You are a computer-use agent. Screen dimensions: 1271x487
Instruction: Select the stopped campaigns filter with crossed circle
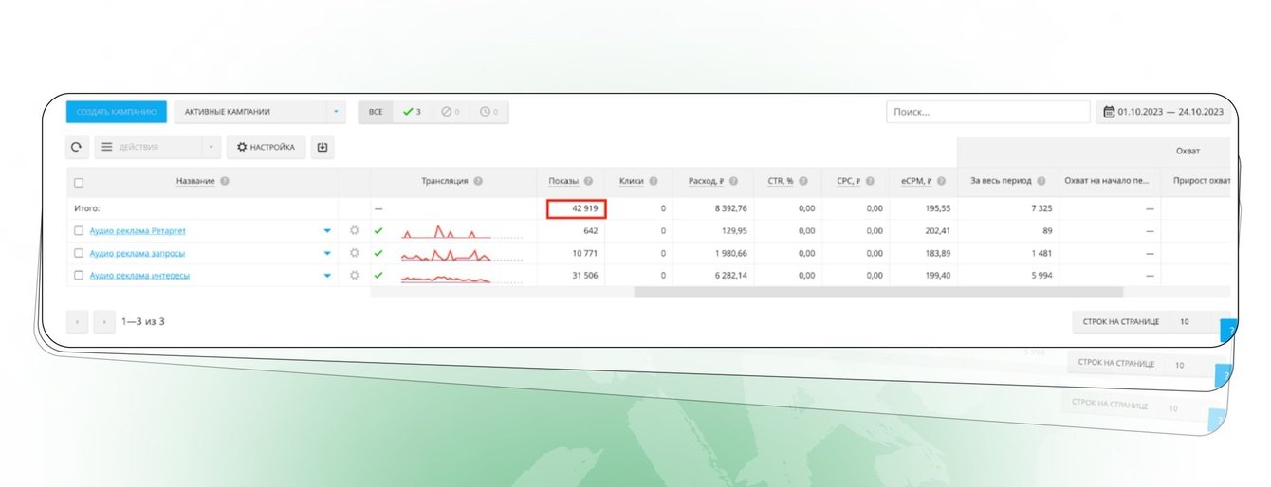tap(451, 113)
